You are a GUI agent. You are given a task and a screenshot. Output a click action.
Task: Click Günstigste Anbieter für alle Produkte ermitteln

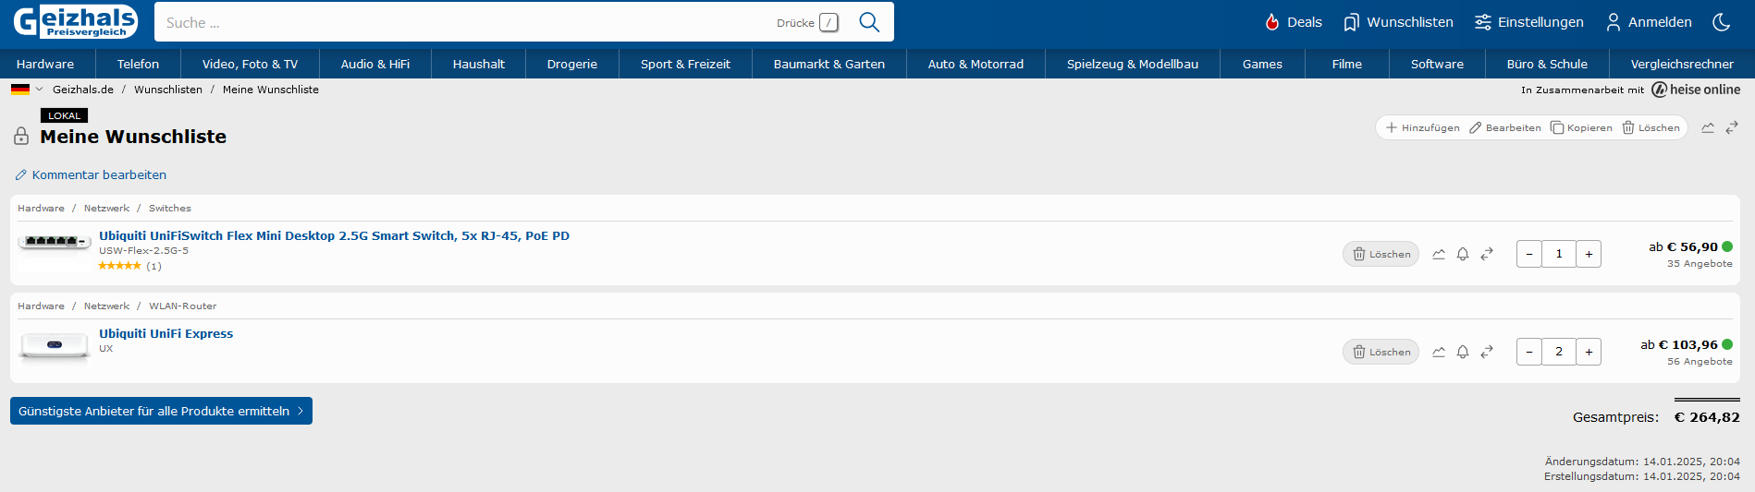161,411
